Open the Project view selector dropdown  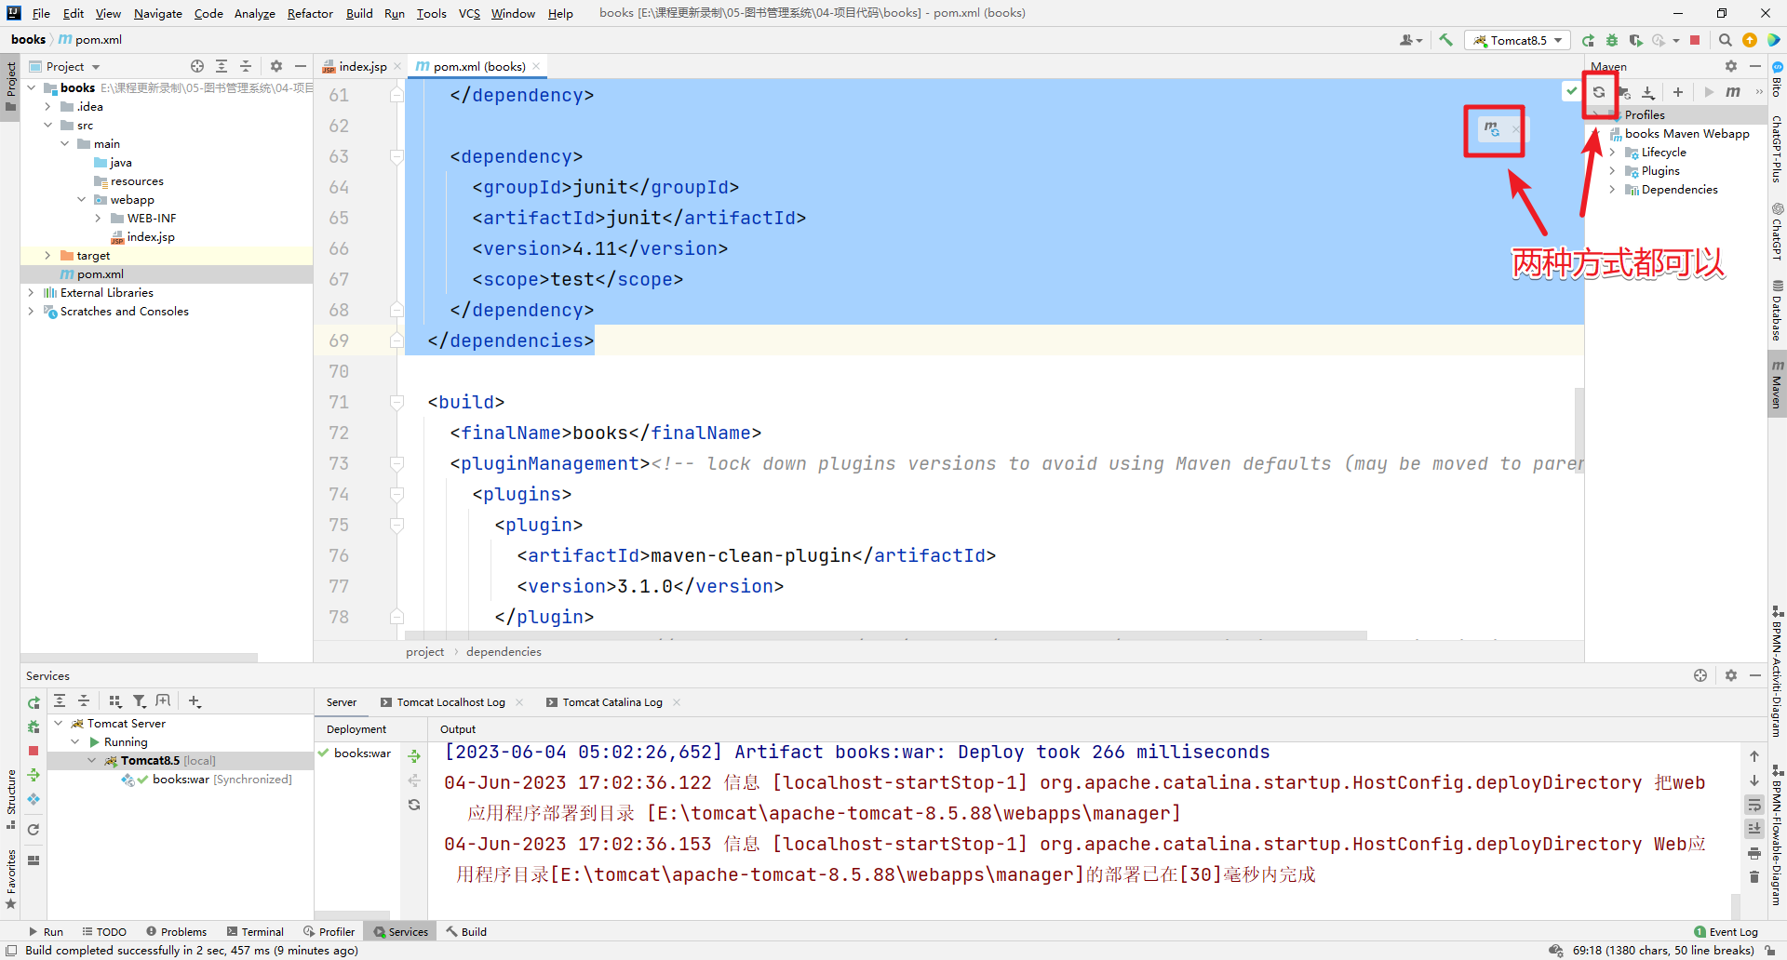(x=74, y=66)
